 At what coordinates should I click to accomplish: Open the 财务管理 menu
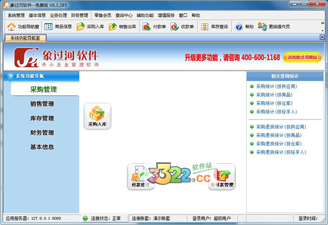(80, 15)
